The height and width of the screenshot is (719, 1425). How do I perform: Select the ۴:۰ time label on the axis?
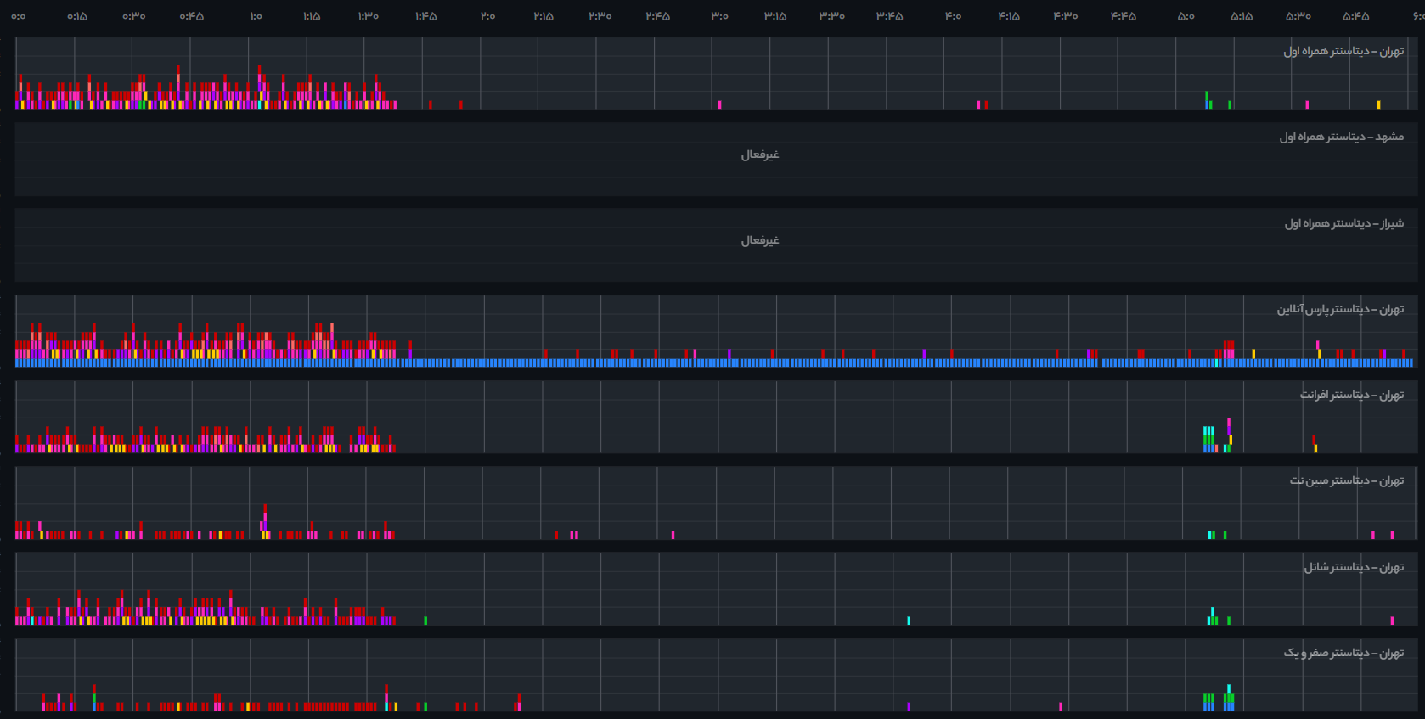click(x=953, y=17)
